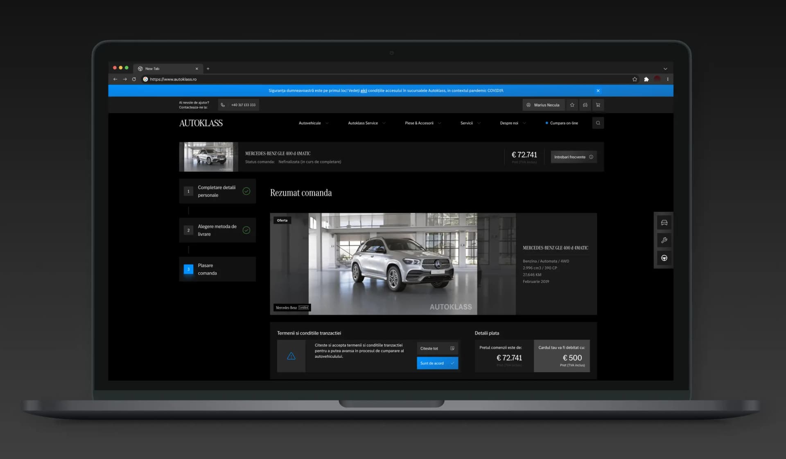The width and height of the screenshot is (786, 459).
Task: Reload the page with the refresh icon
Action: [x=134, y=79]
